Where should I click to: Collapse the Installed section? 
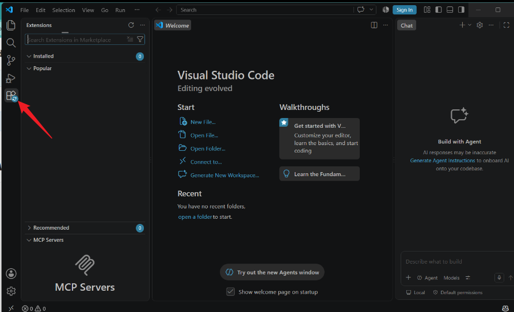[x=85, y=56]
